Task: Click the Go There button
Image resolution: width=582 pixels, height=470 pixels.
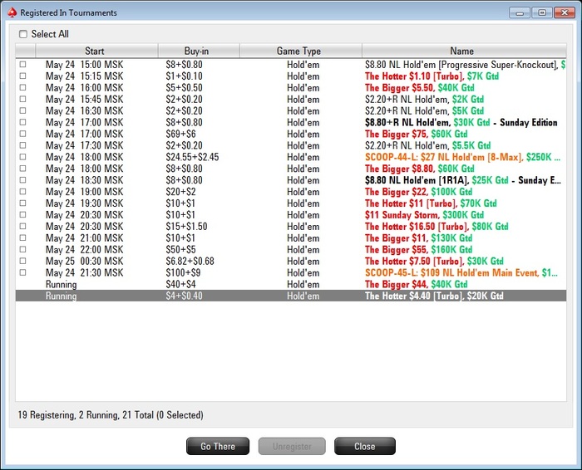Action: (x=218, y=446)
